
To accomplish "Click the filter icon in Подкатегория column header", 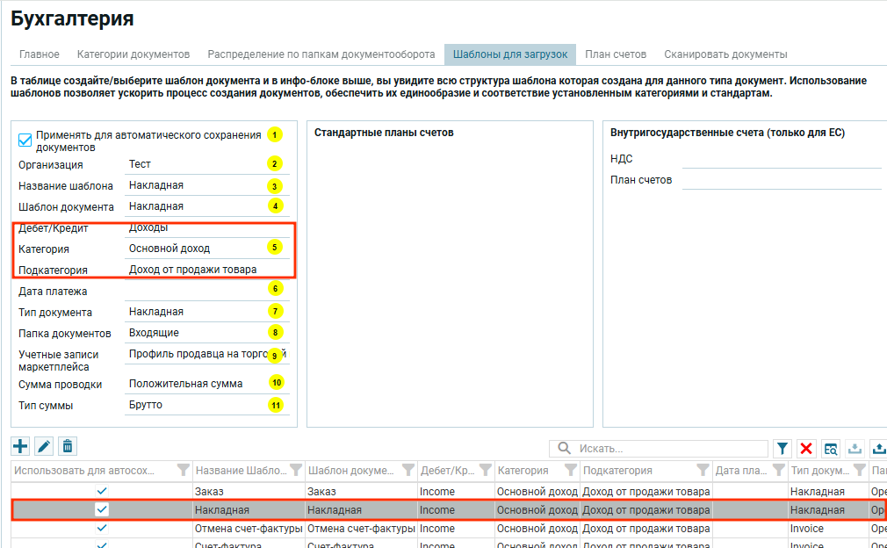I will point(703,470).
